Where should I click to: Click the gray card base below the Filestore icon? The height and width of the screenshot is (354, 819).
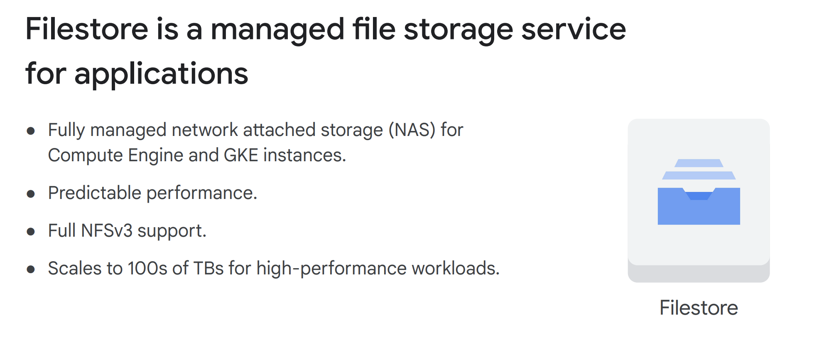[699, 274]
